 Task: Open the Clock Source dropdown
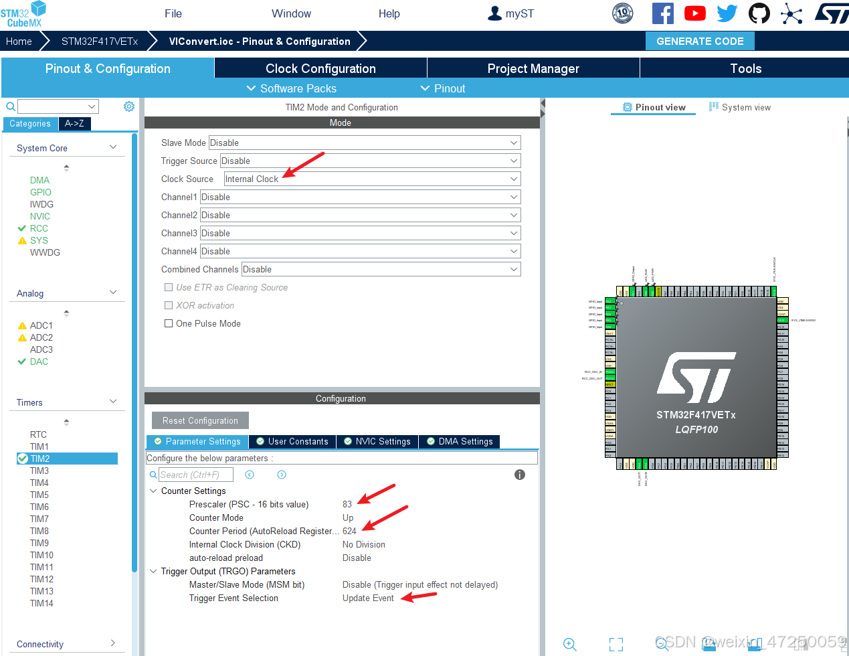[372, 179]
